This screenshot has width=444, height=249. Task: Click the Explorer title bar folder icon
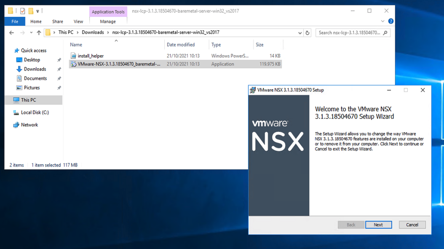[11, 11]
